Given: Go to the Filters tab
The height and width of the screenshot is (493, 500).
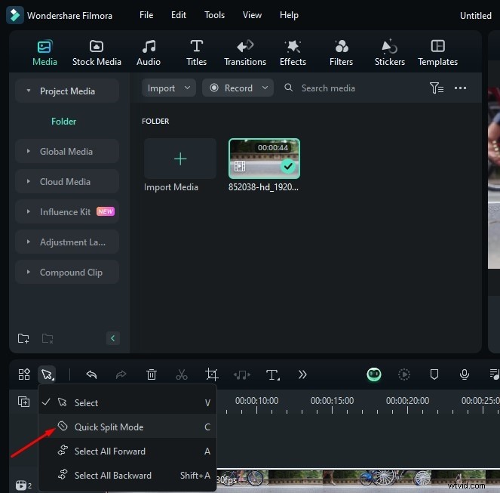Looking at the screenshot, I should [x=341, y=53].
